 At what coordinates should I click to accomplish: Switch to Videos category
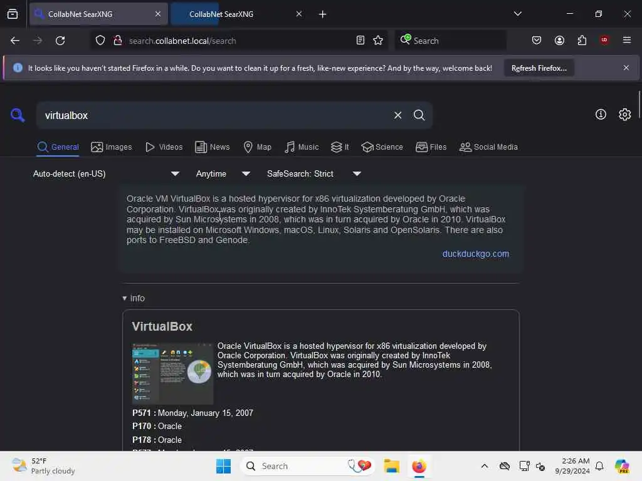(164, 147)
